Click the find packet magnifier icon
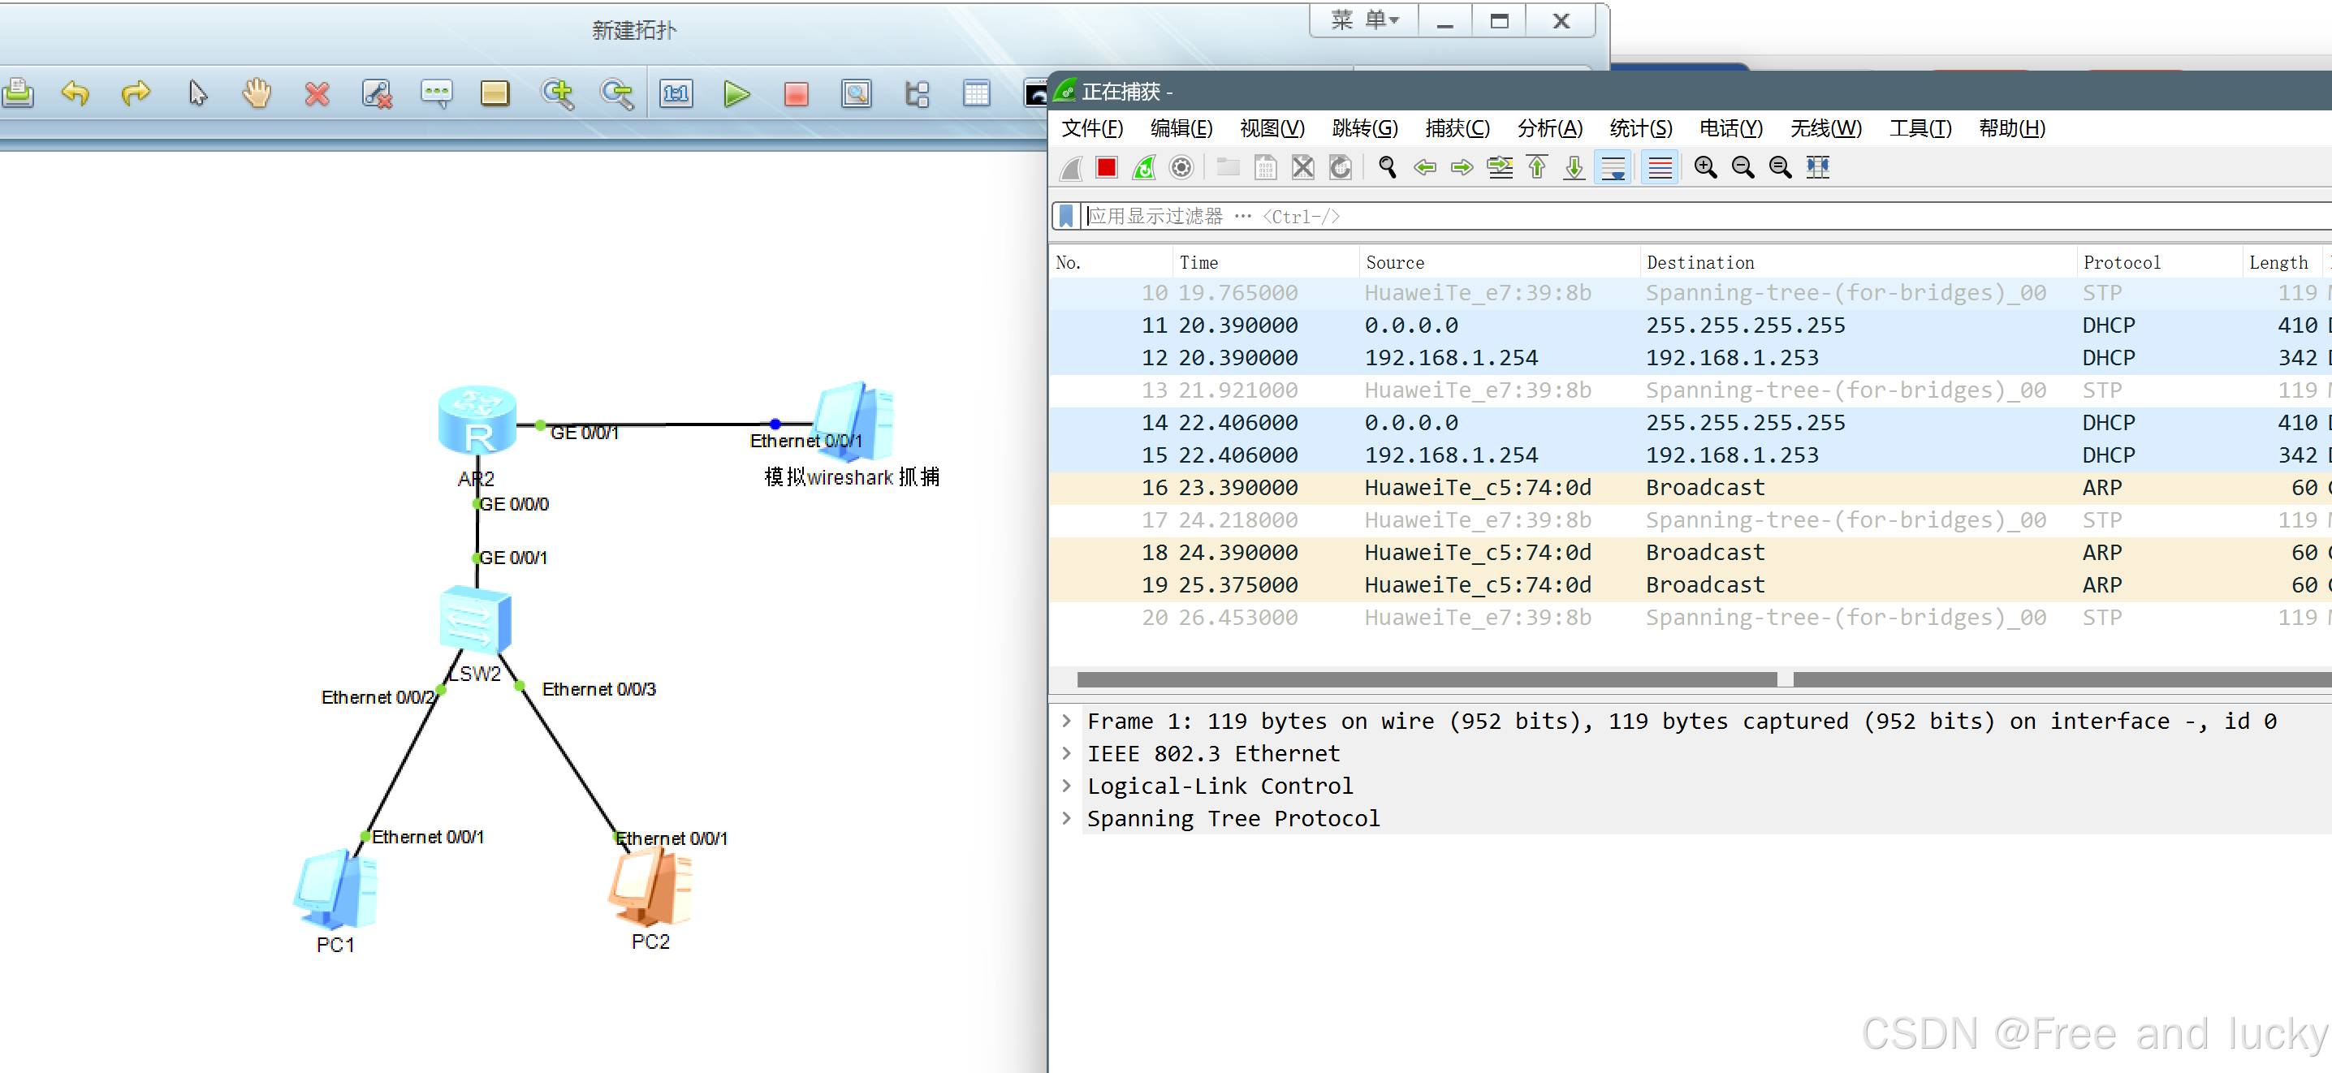This screenshot has height=1073, width=2332. coord(1387,167)
